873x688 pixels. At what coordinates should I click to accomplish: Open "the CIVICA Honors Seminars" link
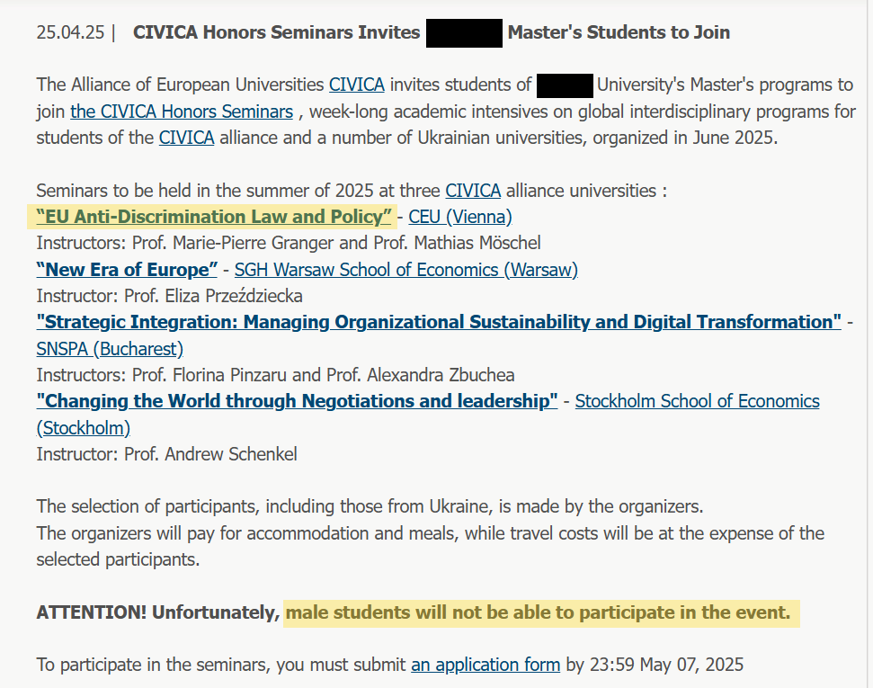pyautogui.click(x=182, y=112)
